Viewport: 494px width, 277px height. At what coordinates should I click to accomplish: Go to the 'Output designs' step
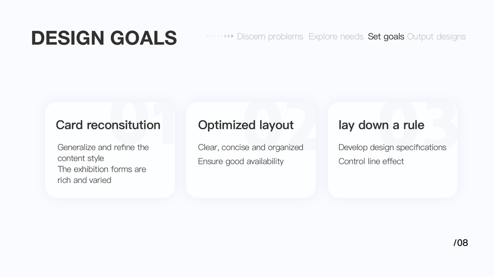(x=436, y=36)
